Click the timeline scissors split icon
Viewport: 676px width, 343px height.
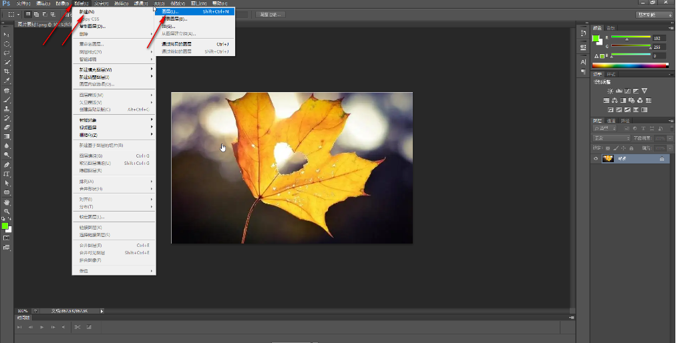click(x=77, y=327)
